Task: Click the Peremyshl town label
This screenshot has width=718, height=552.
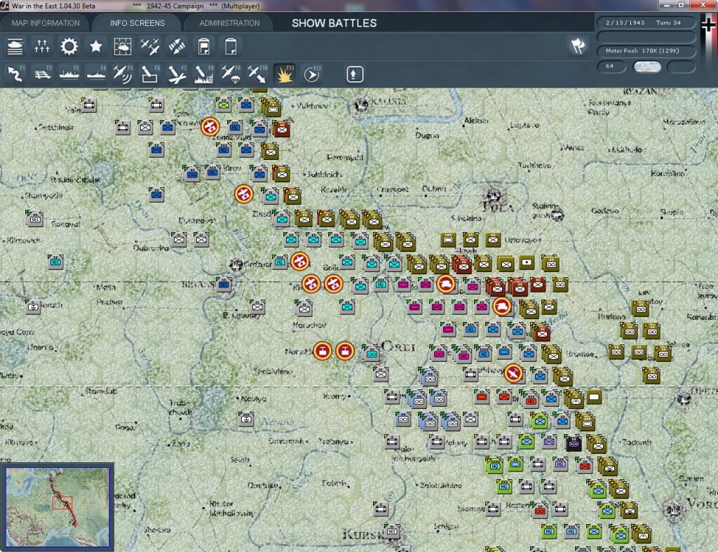Action: pyautogui.click(x=345, y=158)
